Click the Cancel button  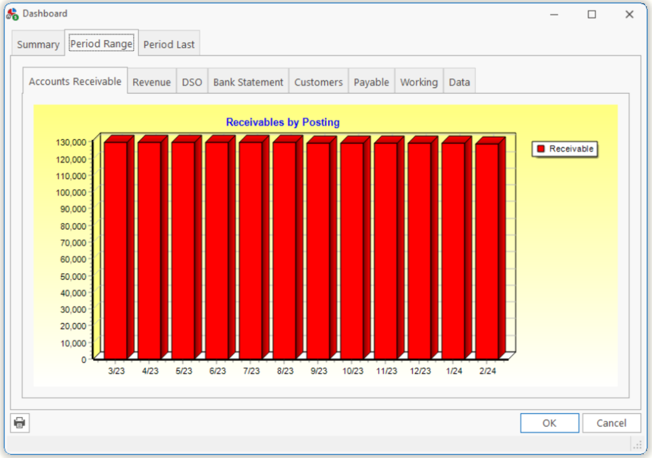(x=611, y=423)
